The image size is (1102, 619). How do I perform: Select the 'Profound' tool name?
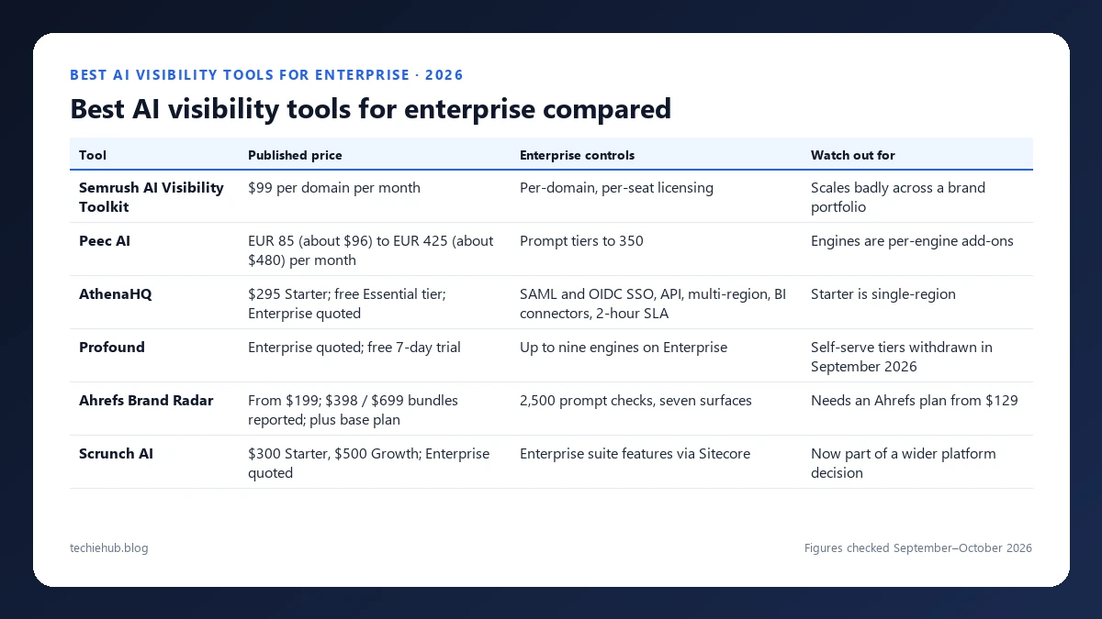pos(112,348)
